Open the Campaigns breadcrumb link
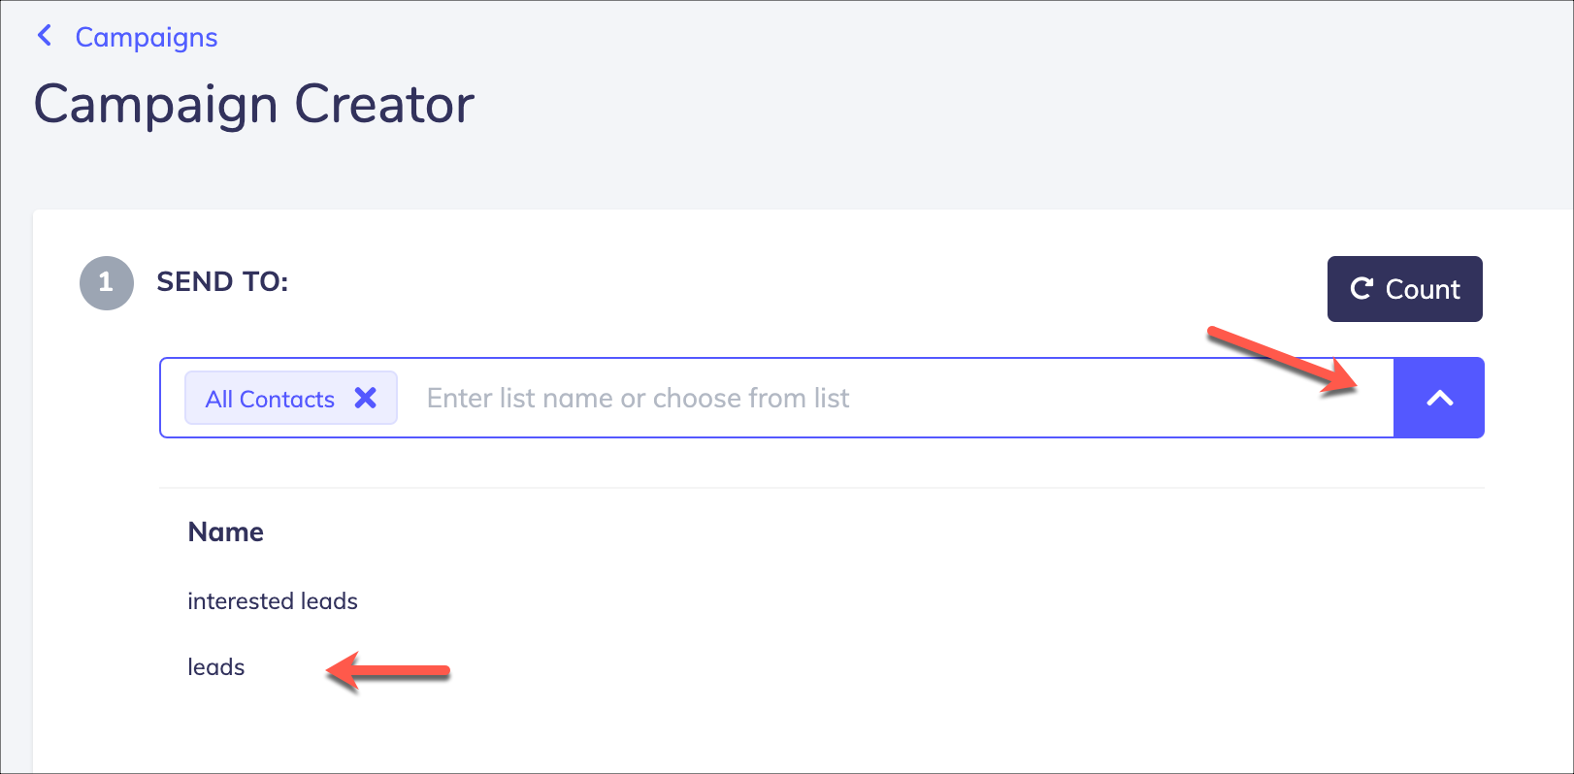This screenshot has height=774, width=1574. point(147,37)
